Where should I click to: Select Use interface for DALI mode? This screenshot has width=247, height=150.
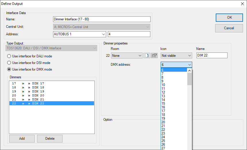(x=9, y=56)
